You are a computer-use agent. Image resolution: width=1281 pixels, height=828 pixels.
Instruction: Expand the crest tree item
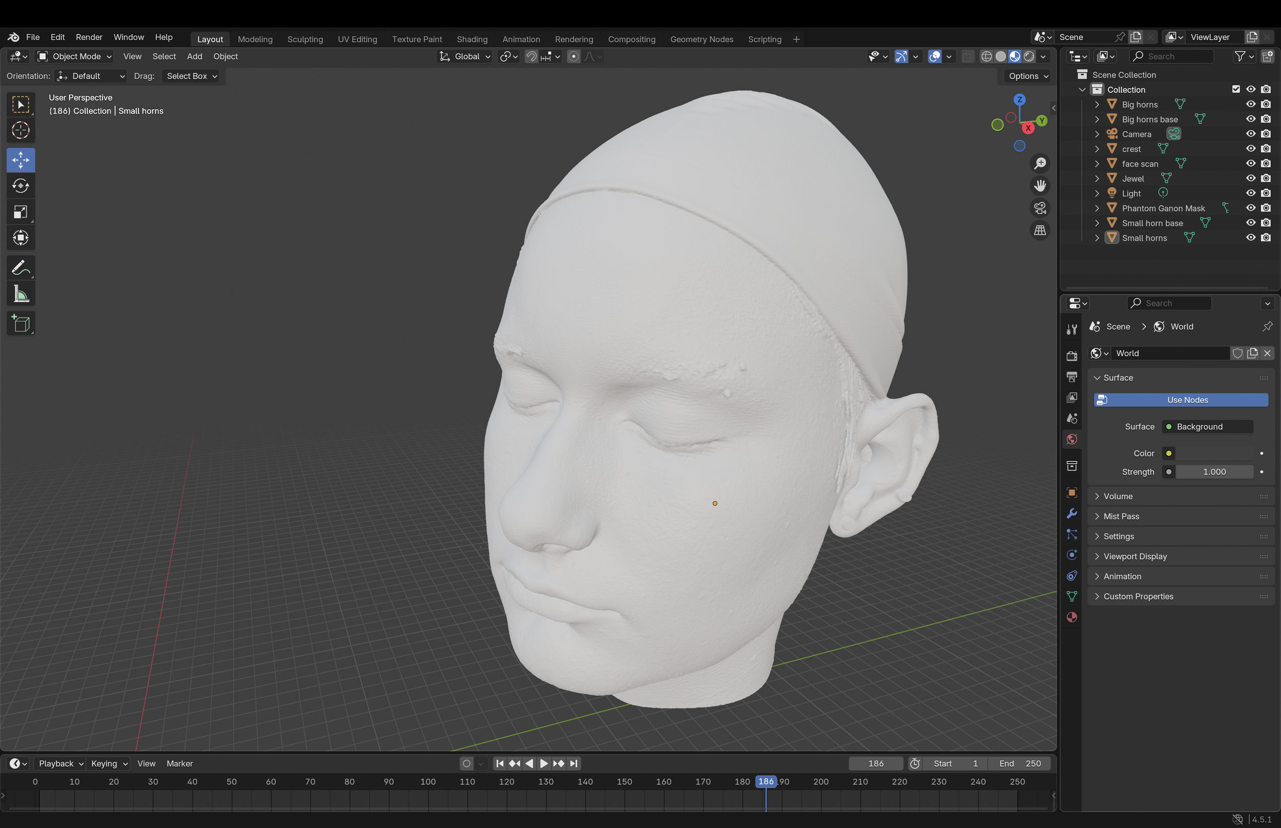1097,149
